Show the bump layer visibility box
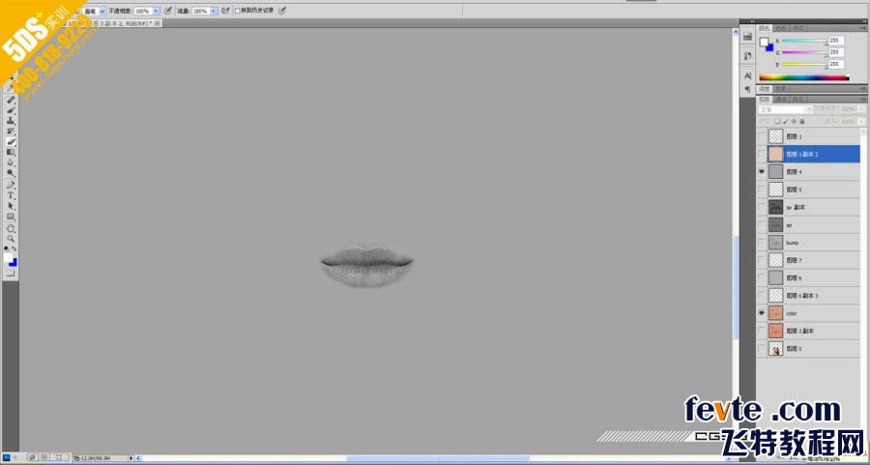Viewport: 870px width, 465px height. (762, 243)
